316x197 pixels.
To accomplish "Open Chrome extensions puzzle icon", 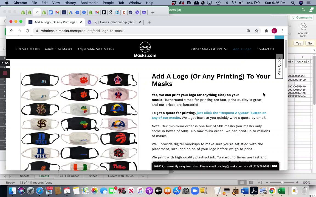I will click(266, 31).
